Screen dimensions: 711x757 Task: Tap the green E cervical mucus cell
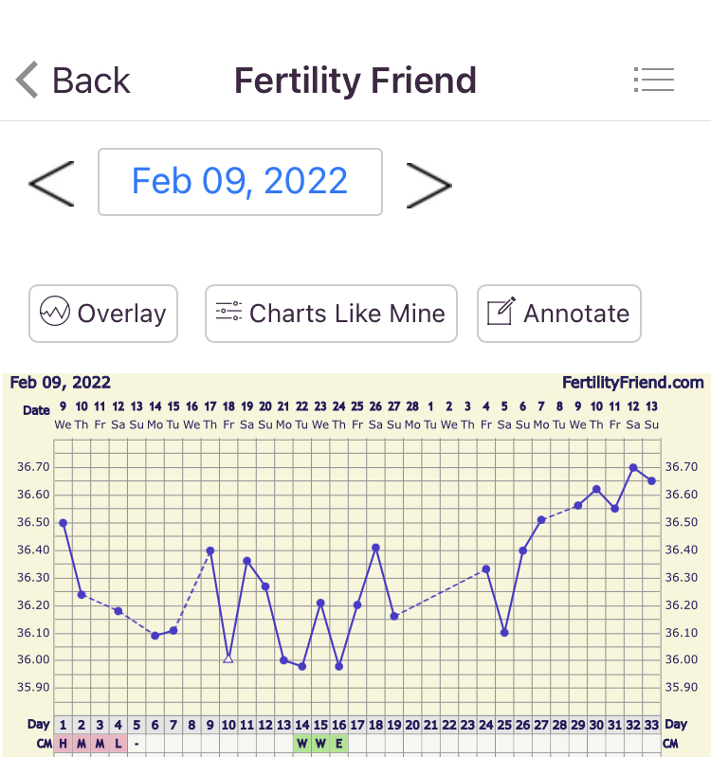coord(338,744)
